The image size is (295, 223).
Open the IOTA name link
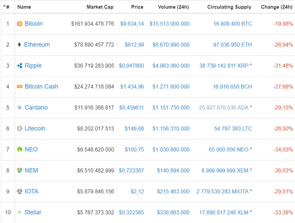(x=31, y=191)
